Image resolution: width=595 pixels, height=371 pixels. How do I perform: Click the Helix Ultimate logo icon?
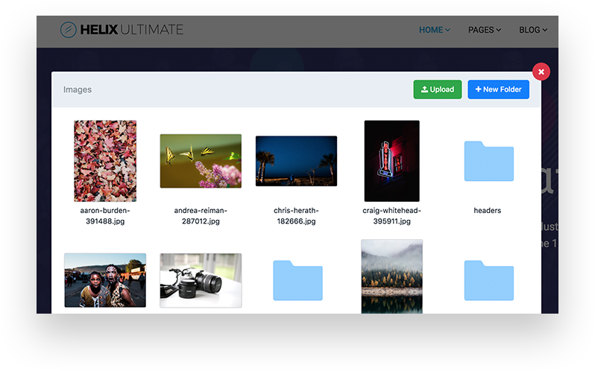click(x=69, y=30)
